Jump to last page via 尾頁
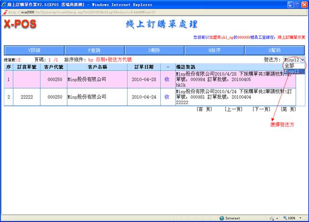 (289, 109)
